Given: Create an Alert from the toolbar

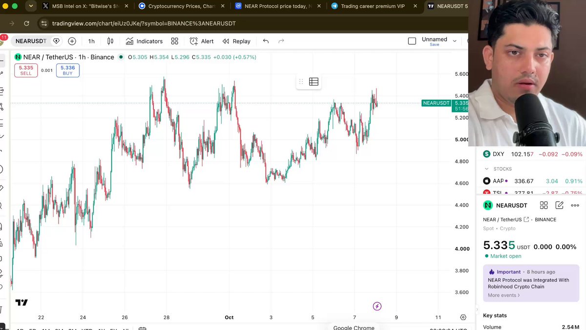Looking at the screenshot, I should pyautogui.click(x=202, y=41).
